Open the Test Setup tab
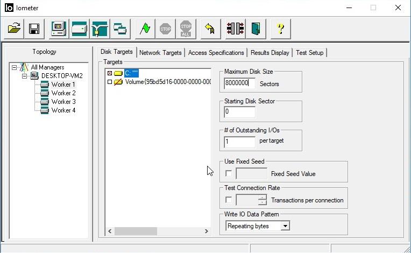 tap(309, 53)
